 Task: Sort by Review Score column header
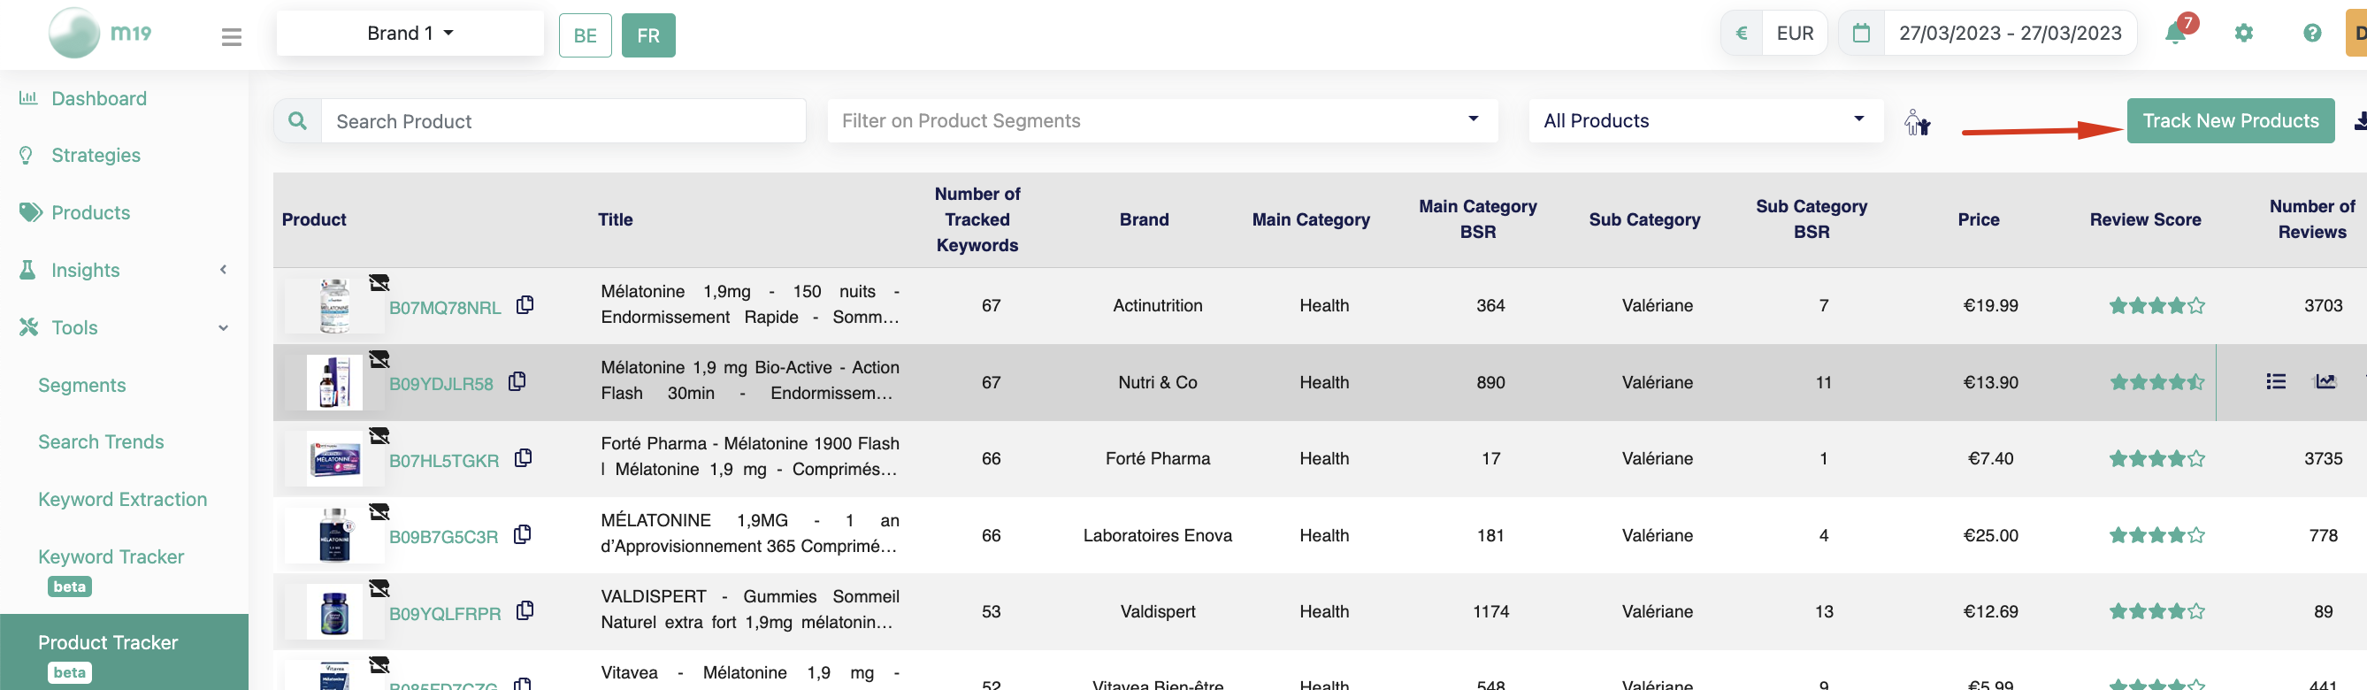[x=2145, y=219]
